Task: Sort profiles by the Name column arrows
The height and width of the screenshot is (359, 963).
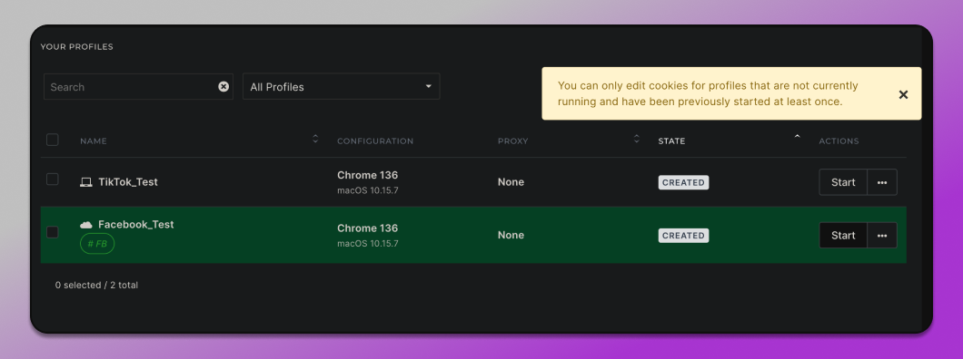Action: point(315,139)
